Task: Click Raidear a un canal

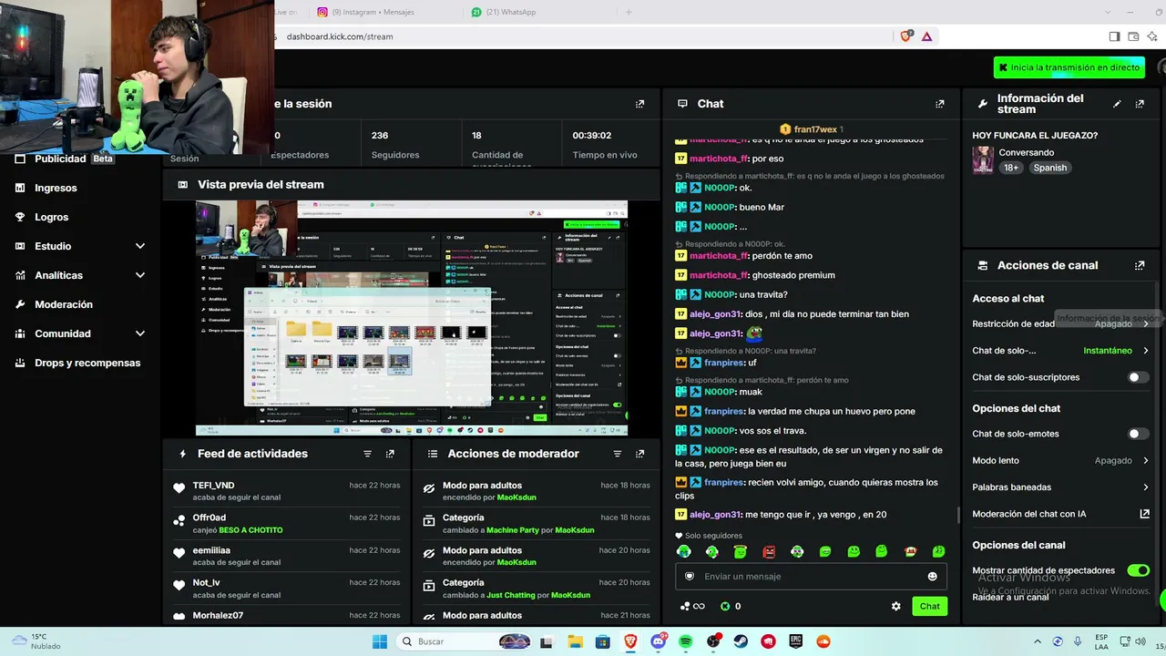Action: pyautogui.click(x=1010, y=598)
